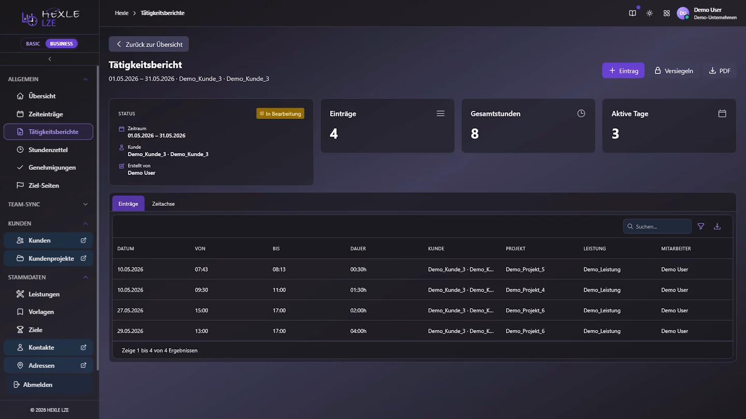Open the apps grid icon in header
The height and width of the screenshot is (419, 746).
point(667,13)
